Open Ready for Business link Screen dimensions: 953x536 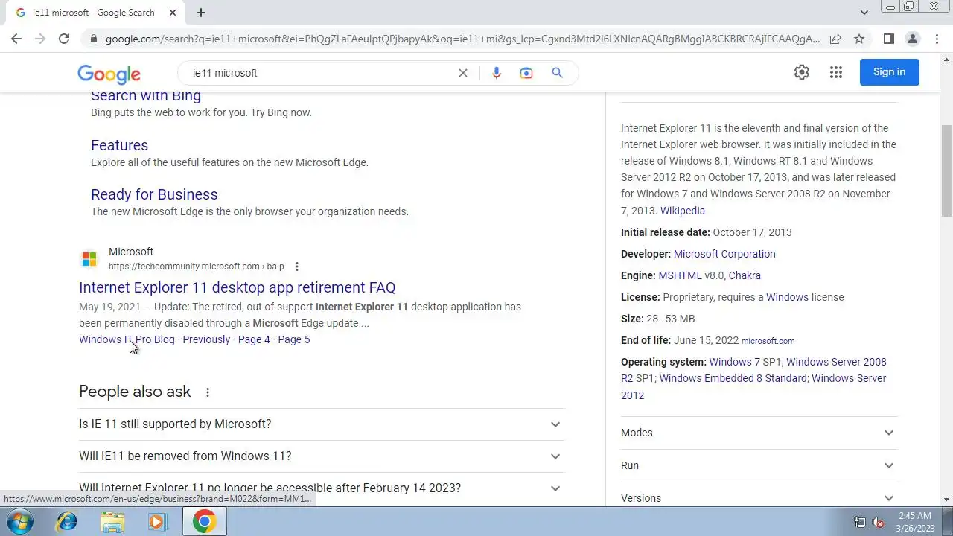(x=154, y=194)
